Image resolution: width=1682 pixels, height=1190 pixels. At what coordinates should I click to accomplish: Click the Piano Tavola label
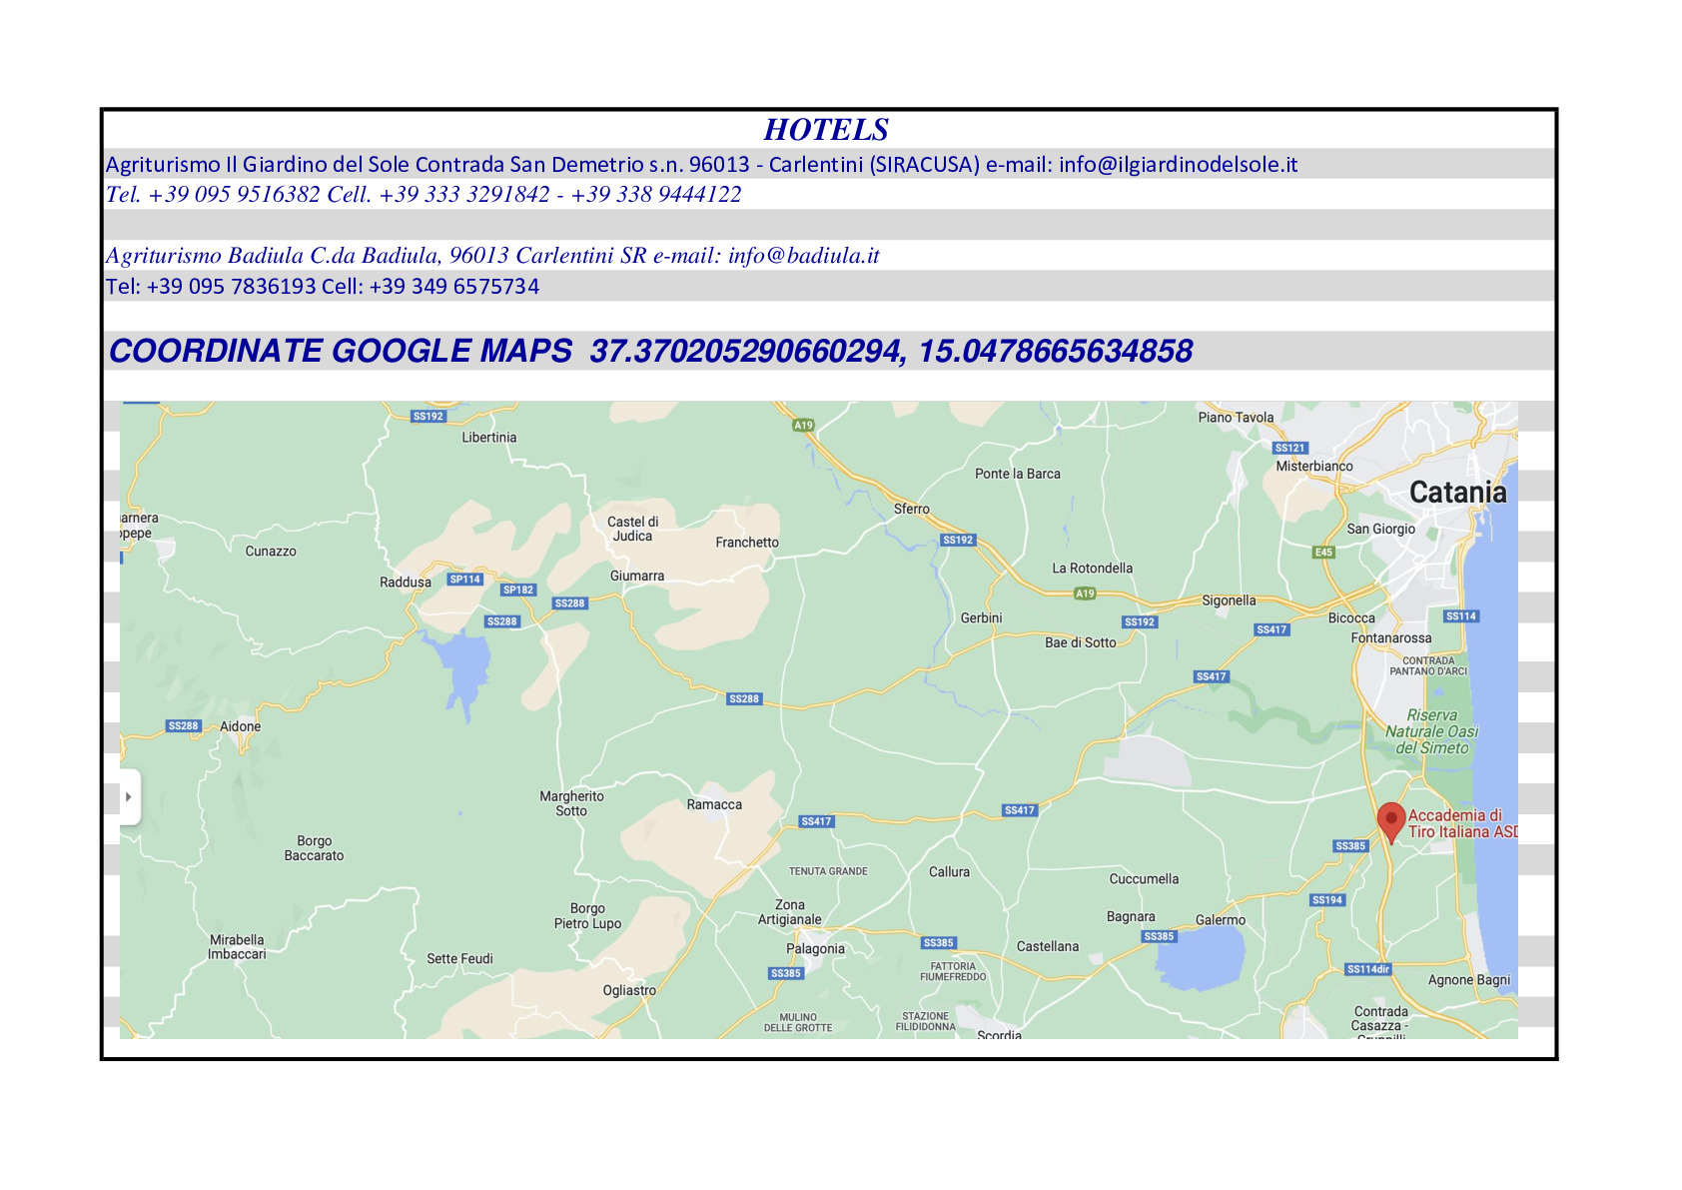(1236, 418)
